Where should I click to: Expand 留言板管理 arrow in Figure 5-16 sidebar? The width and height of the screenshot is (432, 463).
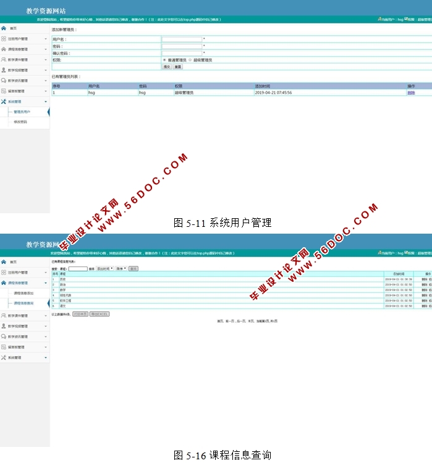click(x=46, y=347)
